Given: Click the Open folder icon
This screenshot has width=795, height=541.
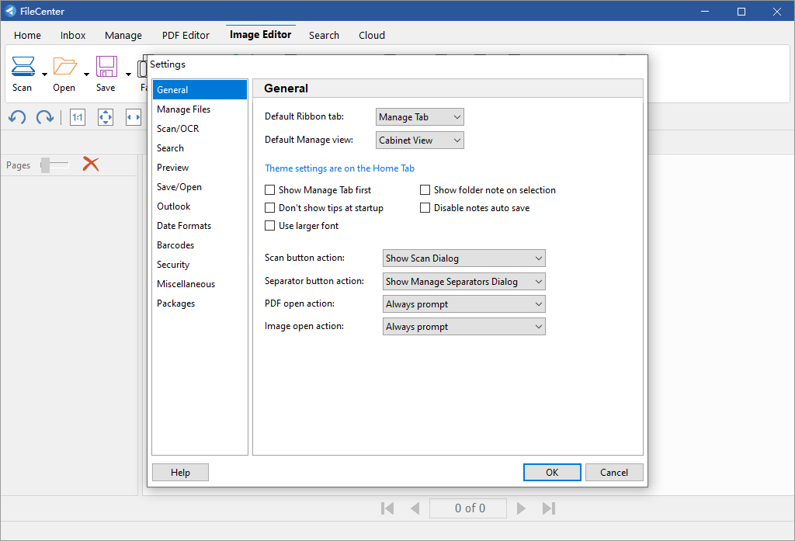Looking at the screenshot, I should click(x=65, y=67).
